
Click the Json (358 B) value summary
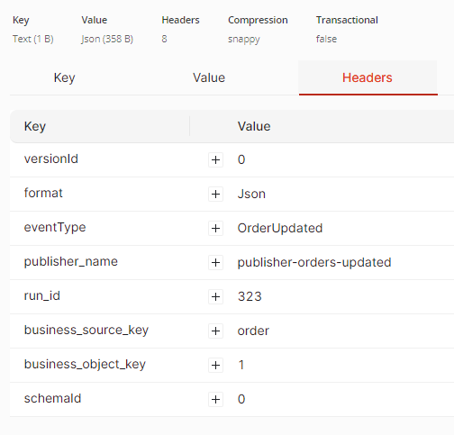tap(107, 39)
